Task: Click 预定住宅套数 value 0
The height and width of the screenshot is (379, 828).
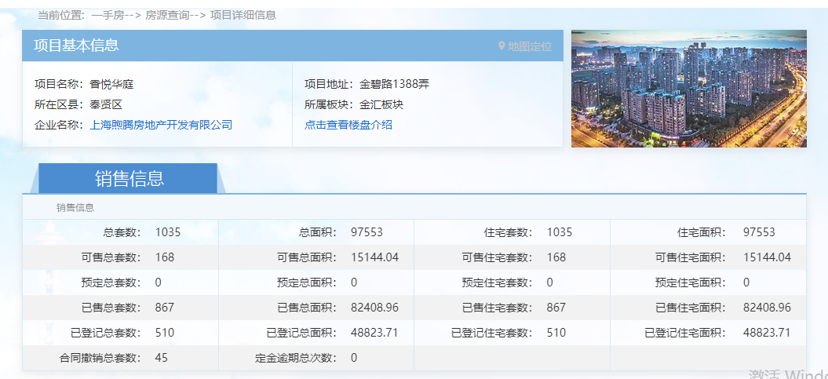Action: pyautogui.click(x=549, y=282)
